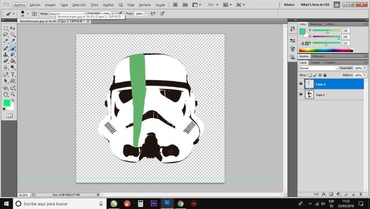Open the layer blending mode Normal dropdown

click(319, 68)
